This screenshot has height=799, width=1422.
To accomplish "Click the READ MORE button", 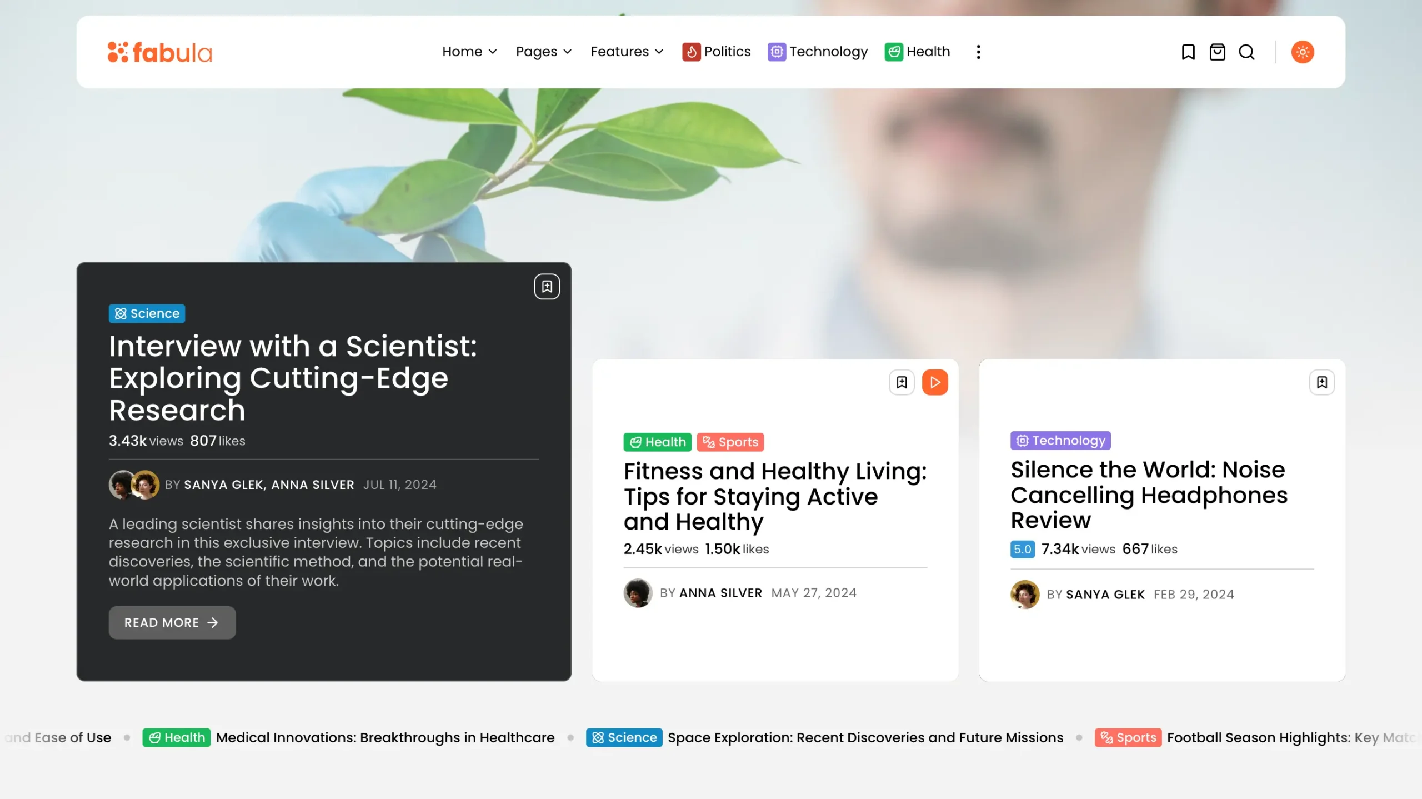I will tap(172, 622).
